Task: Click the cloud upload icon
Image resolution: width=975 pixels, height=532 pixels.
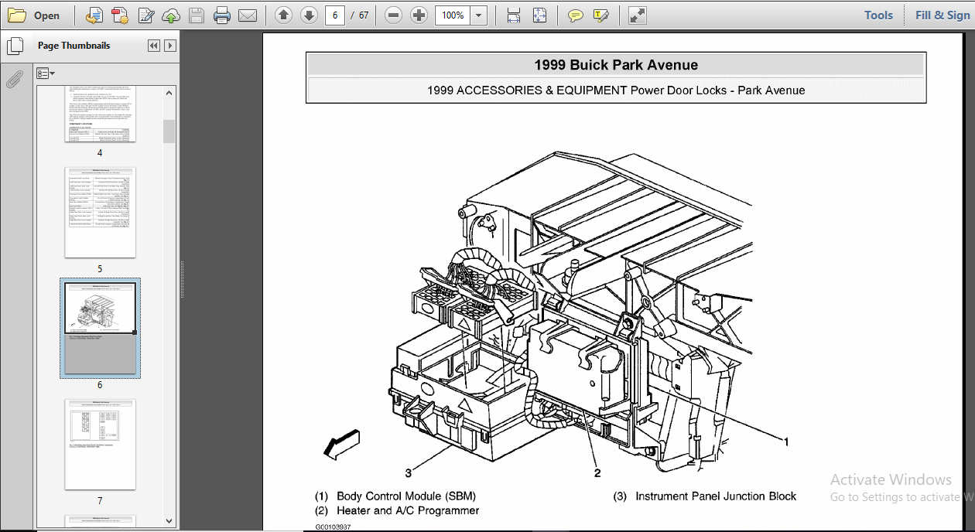Action: click(x=171, y=15)
